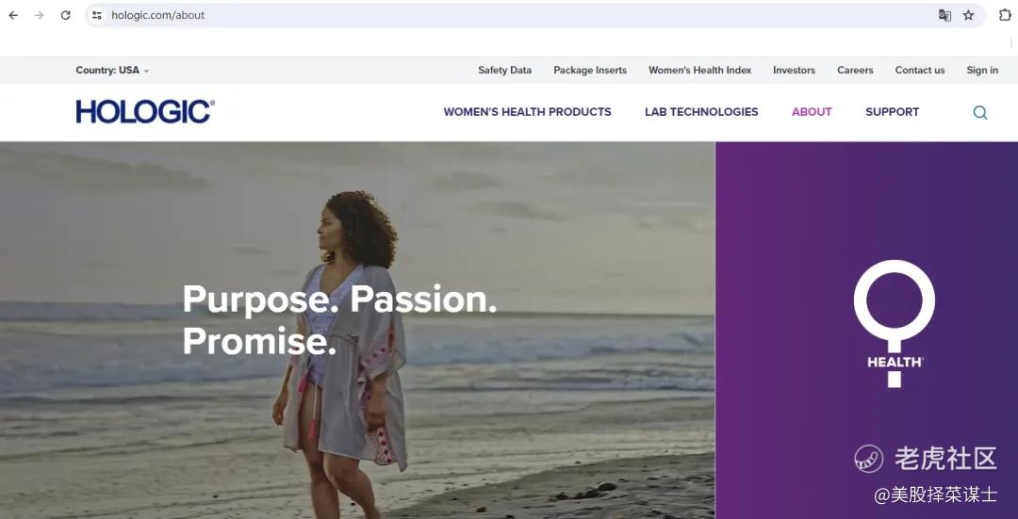
Task: Open site information icon in address bar
Action: click(x=97, y=15)
